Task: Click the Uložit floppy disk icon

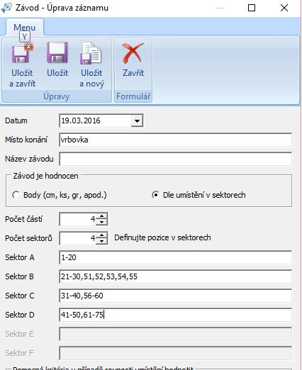Action: point(57,52)
